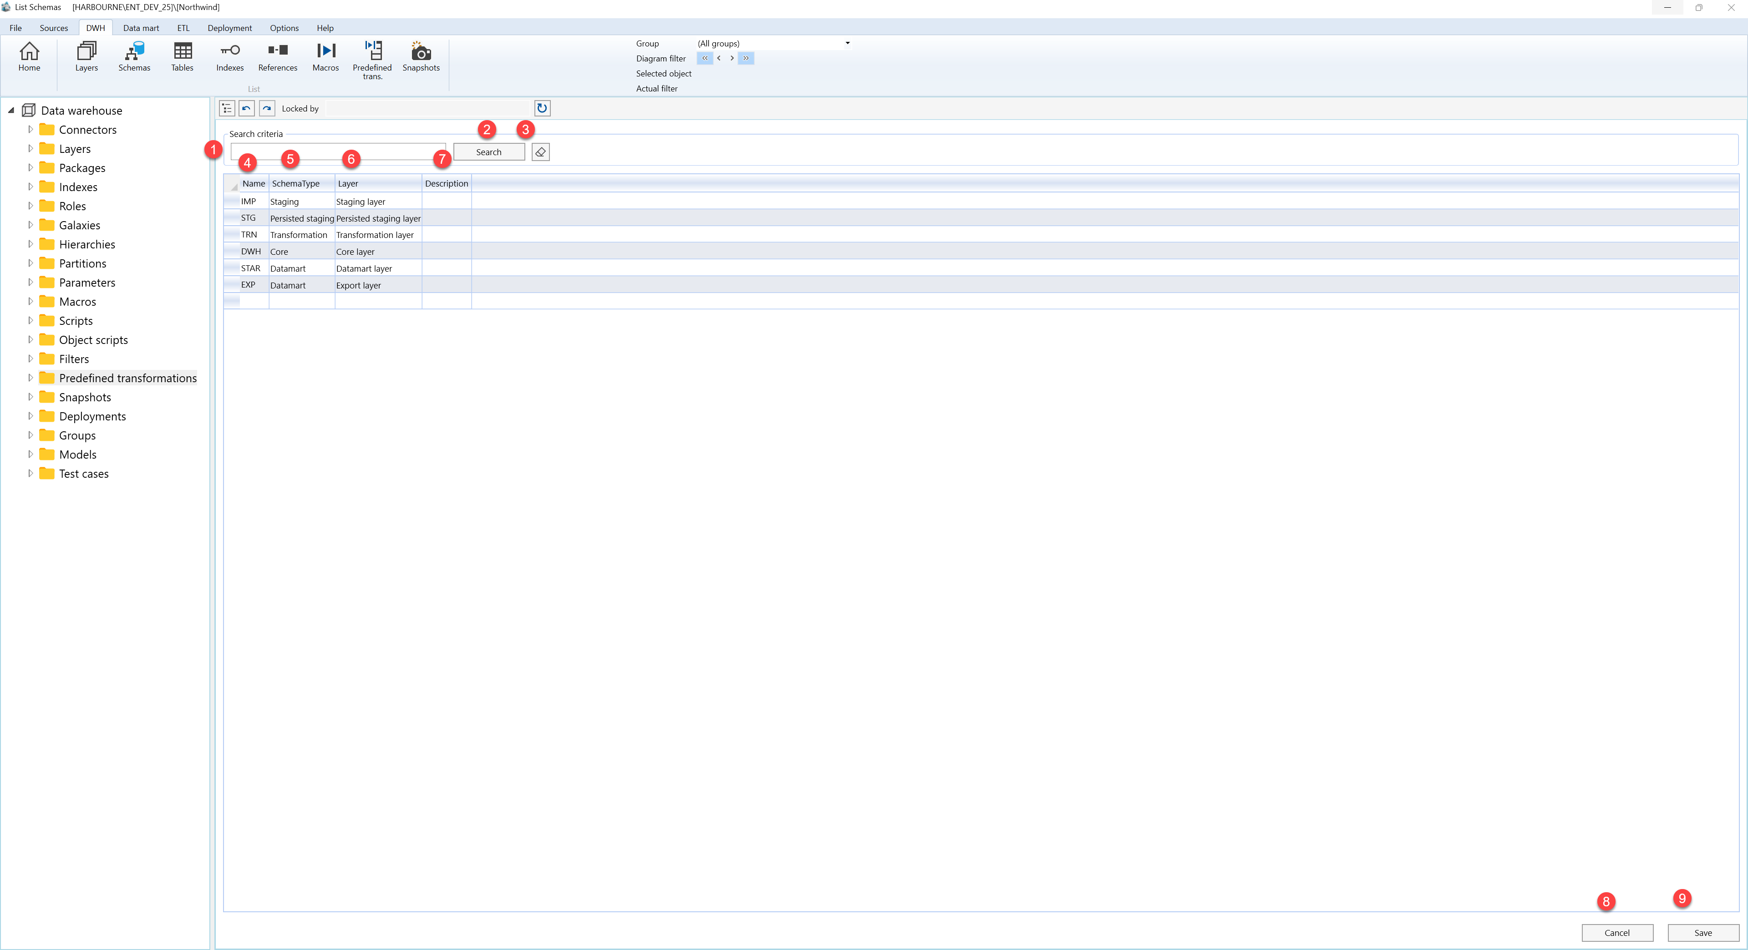Image resolution: width=1748 pixels, height=950 pixels.
Task: Open the Layers list icon
Action: click(x=86, y=56)
